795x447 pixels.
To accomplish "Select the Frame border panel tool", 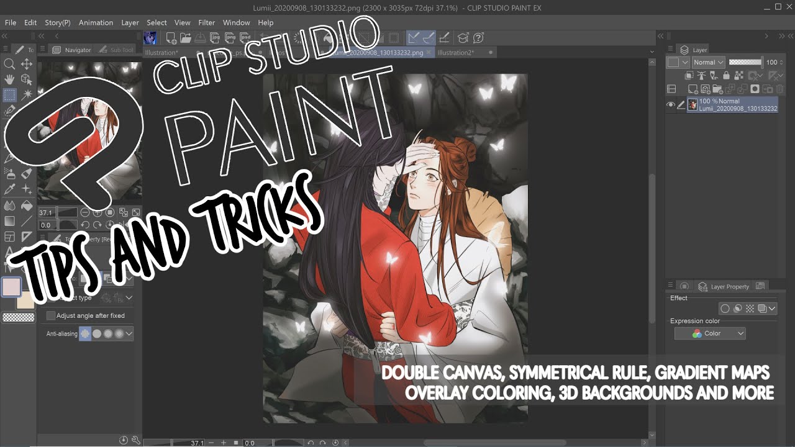I will pos(9,237).
